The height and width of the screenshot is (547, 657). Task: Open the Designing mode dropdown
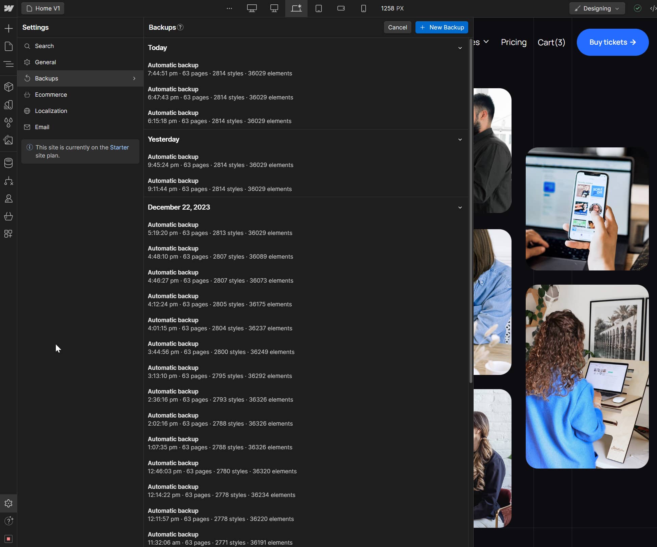click(597, 8)
